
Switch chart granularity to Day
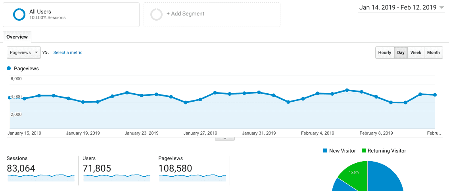401,52
